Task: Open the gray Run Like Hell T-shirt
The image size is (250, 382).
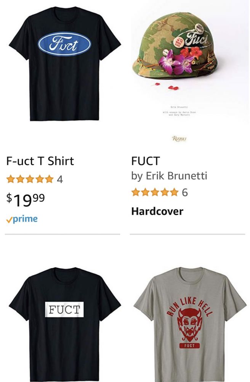Action: [x=190, y=324]
